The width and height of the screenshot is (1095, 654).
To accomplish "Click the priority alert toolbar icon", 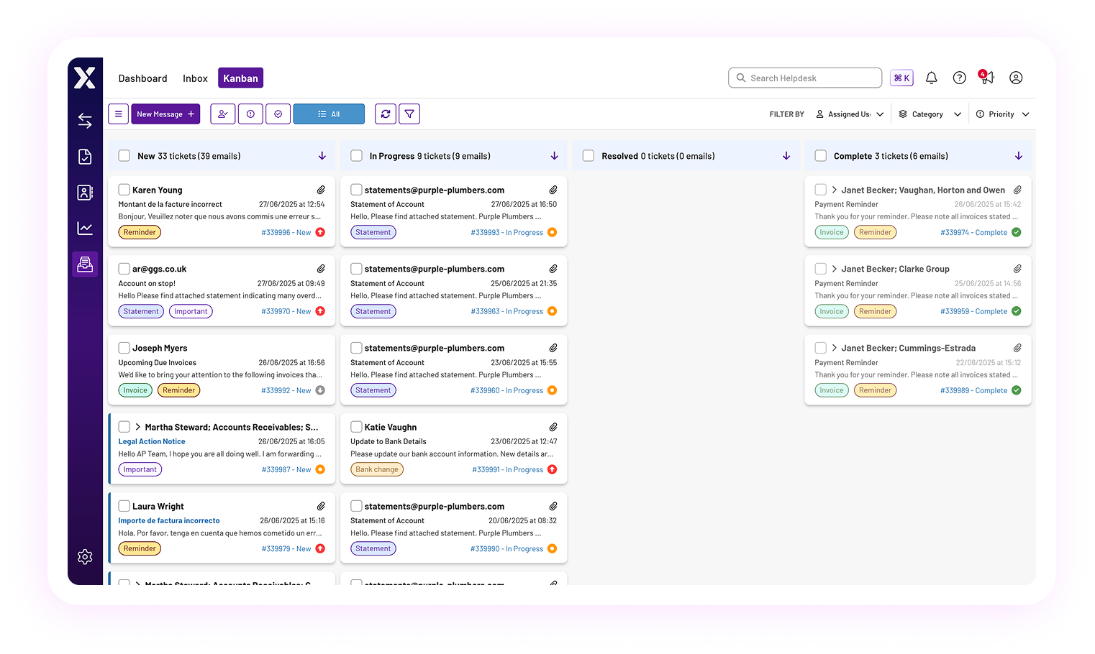I will tap(250, 114).
